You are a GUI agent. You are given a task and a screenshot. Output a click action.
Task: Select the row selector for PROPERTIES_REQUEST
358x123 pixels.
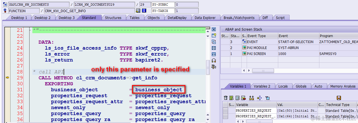(225, 111)
